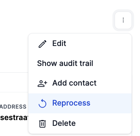Choose Delete in the context menu
Screen dimensions: 140x136
pos(80,123)
